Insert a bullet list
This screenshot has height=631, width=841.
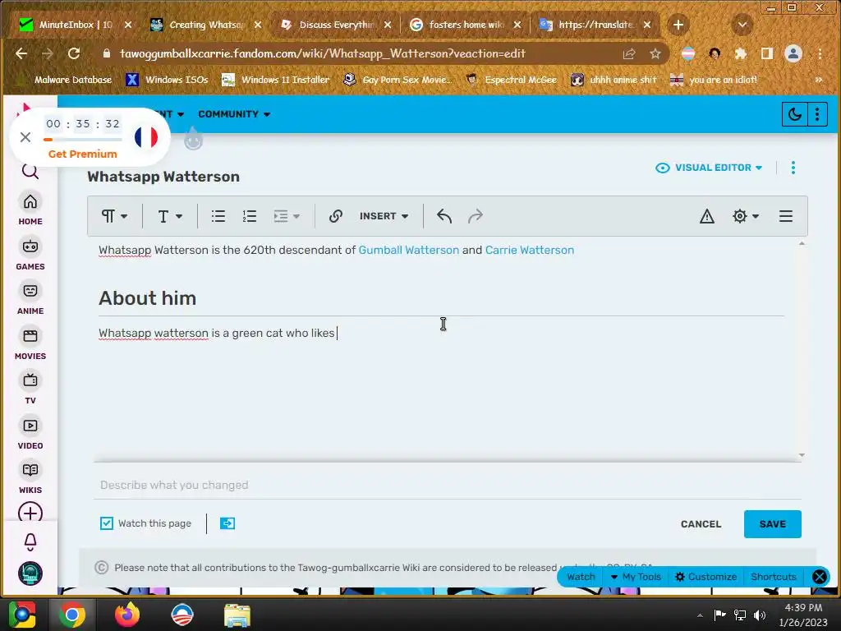tap(218, 216)
